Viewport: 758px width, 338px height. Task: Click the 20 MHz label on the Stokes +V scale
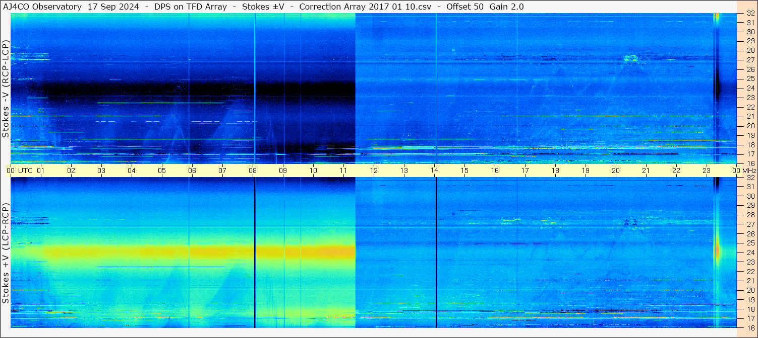750,290
